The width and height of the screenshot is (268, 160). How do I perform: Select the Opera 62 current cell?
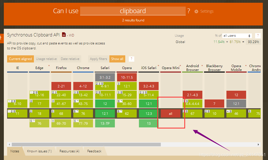click(127, 113)
